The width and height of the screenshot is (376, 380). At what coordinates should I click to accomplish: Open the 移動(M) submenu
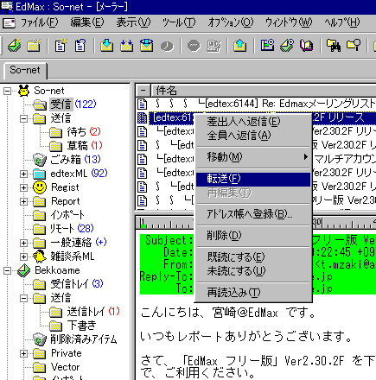tap(253, 157)
